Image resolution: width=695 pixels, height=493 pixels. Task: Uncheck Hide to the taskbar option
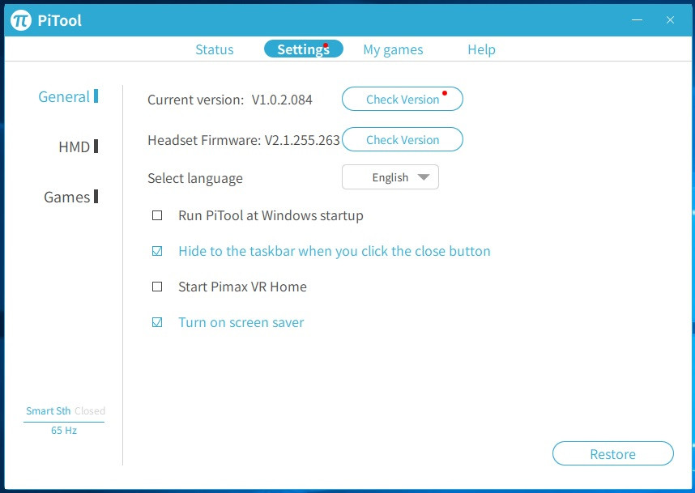157,251
